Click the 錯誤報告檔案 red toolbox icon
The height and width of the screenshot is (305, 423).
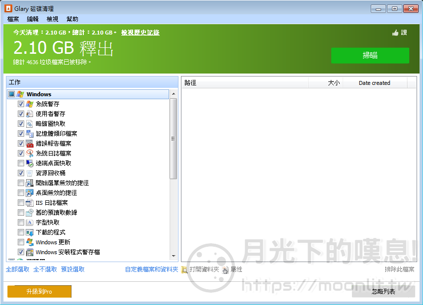30,144
